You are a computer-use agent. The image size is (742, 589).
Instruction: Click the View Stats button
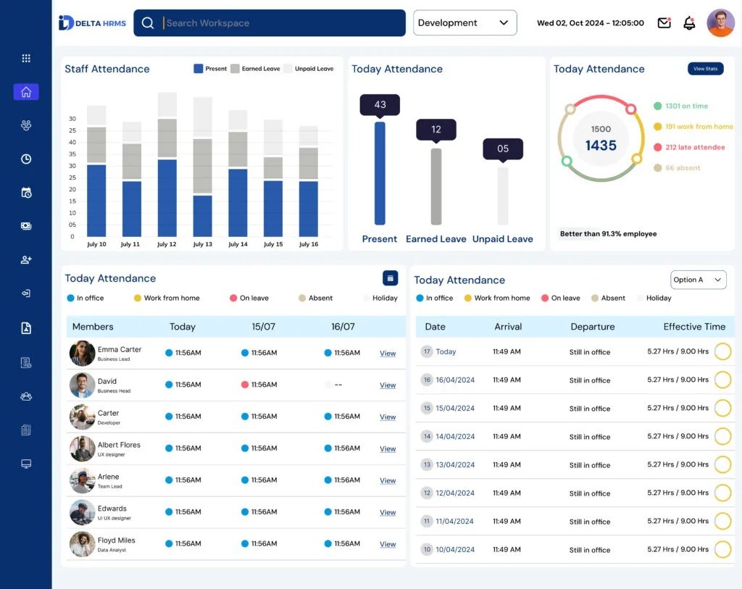coord(705,69)
